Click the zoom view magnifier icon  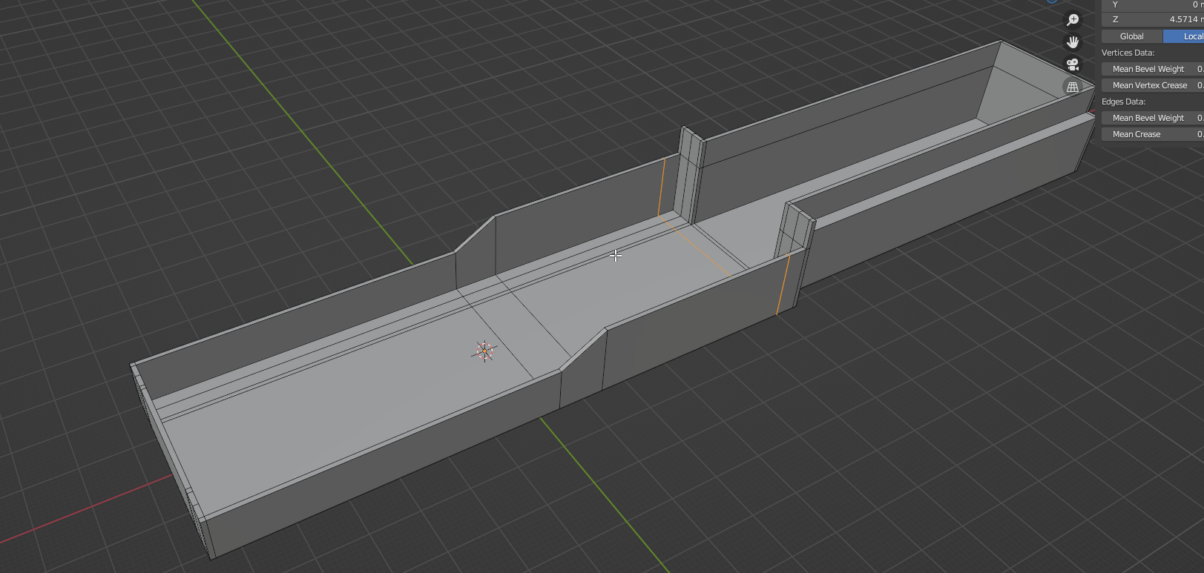tap(1073, 20)
